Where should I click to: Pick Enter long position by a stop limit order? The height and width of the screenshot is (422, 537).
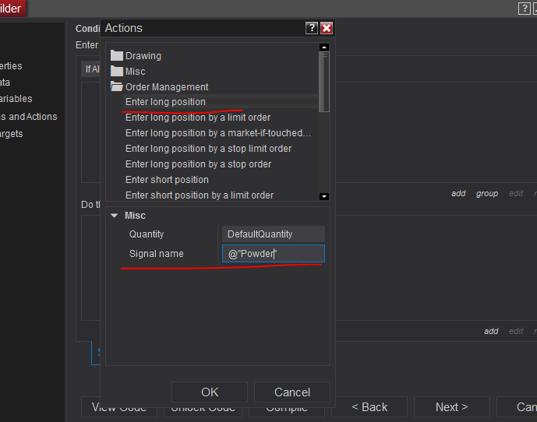208,149
